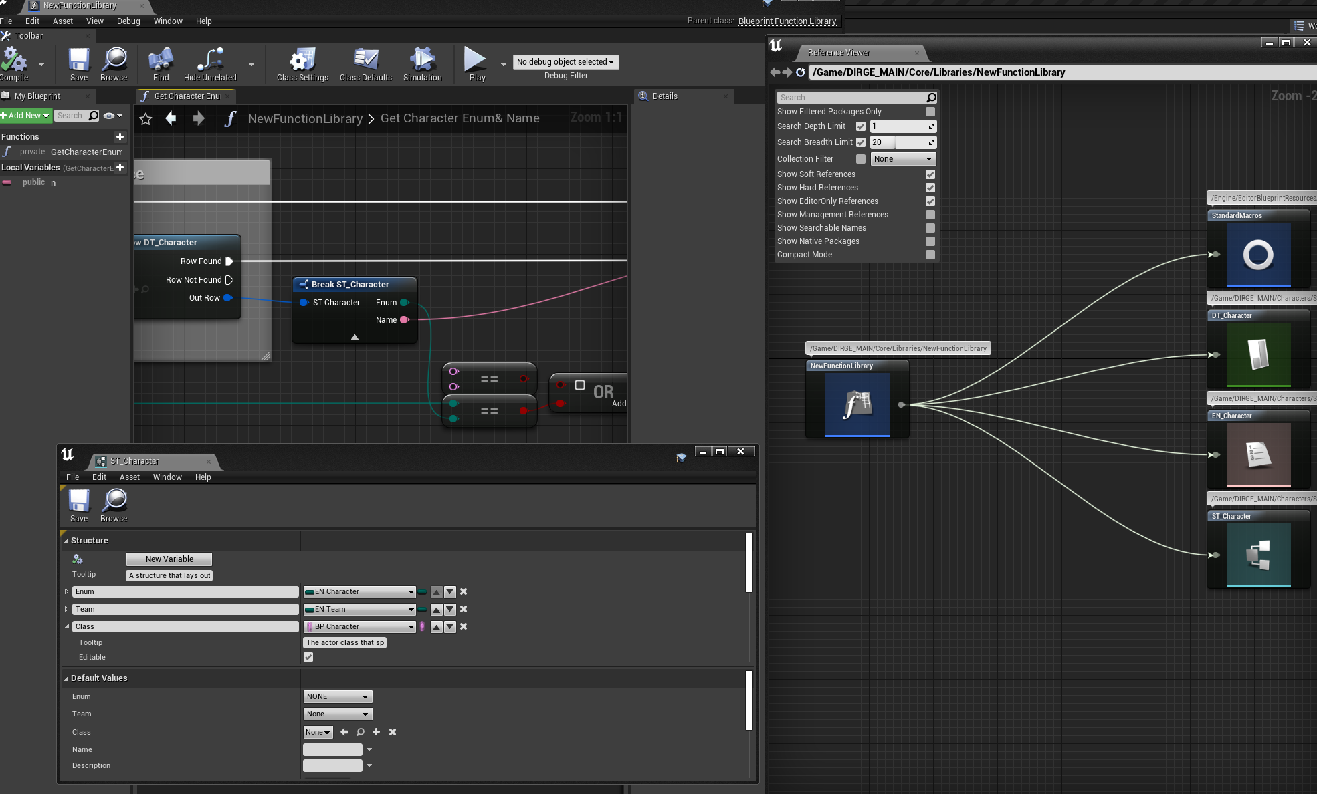Image resolution: width=1317 pixels, height=794 pixels.
Task: Use selected asset for Class default
Action: [x=344, y=732]
